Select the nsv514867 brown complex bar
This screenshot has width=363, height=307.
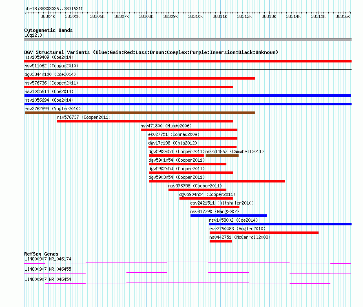[222, 156]
